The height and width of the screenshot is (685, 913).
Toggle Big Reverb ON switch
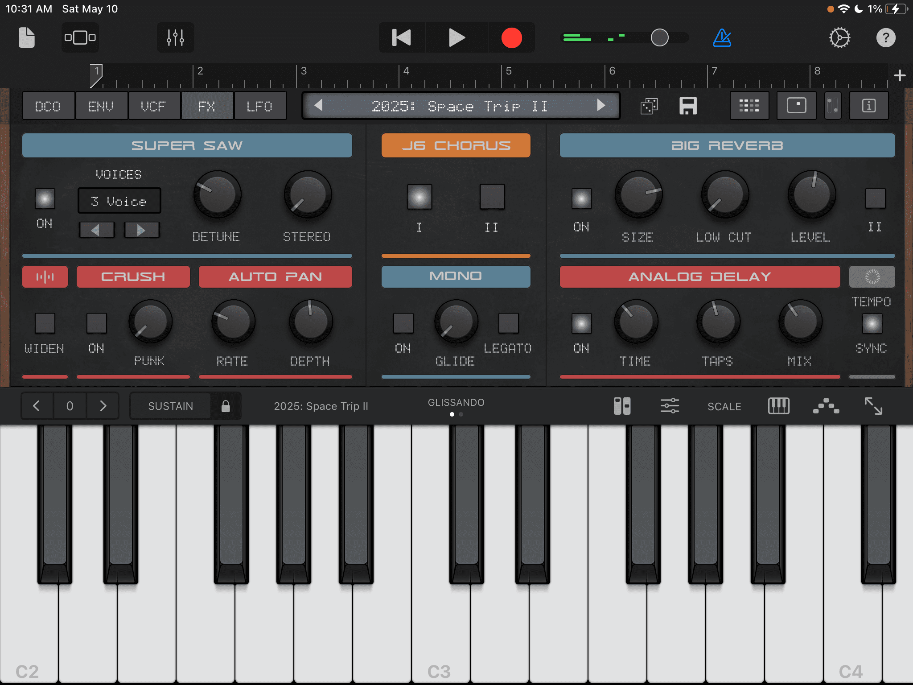(x=581, y=198)
